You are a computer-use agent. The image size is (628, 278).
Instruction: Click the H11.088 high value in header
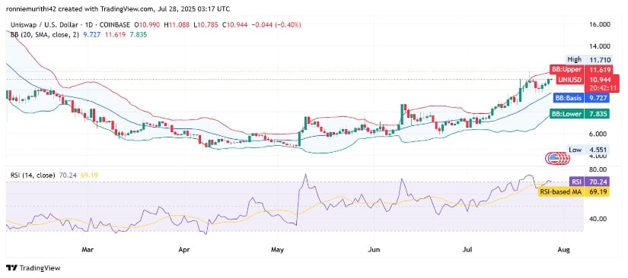click(x=177, y=25)
